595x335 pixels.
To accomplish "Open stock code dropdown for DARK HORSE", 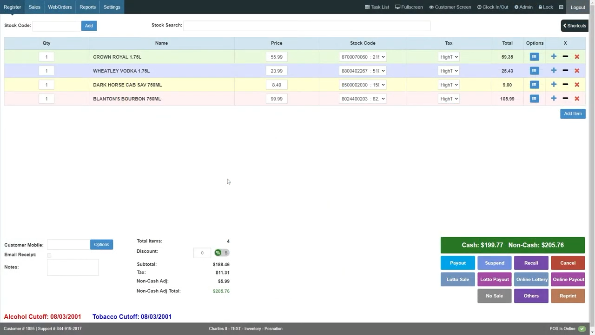I will [363, 85].
